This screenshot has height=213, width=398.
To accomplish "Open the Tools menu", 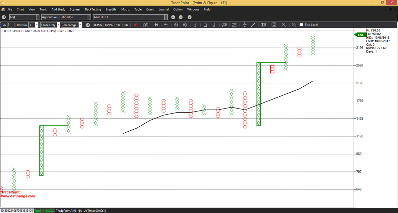I will (43, 9).
